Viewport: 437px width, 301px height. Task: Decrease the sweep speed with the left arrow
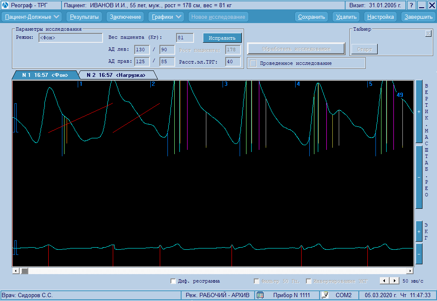[384, 281]
